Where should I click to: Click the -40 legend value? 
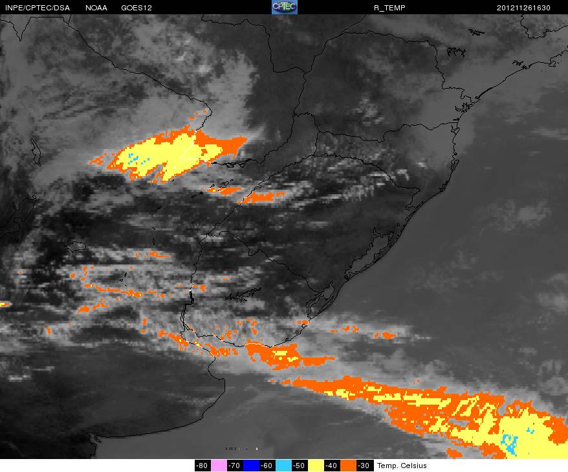tap(332, 466)
